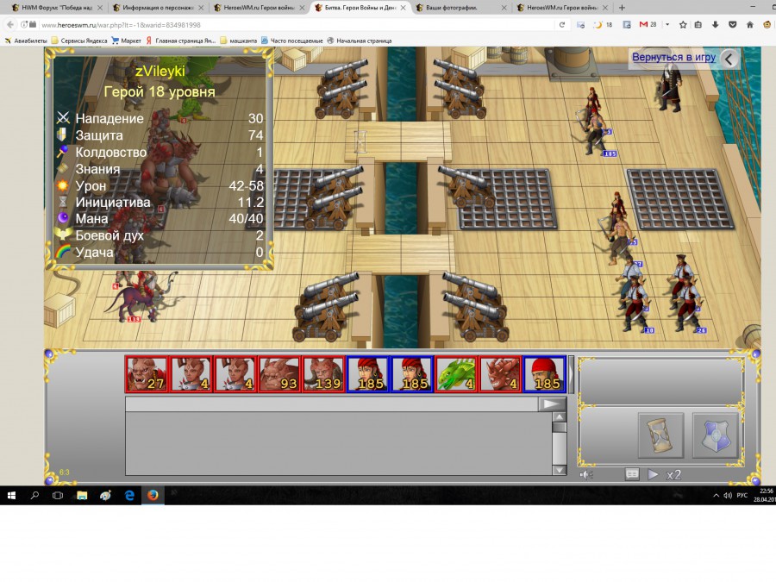Click the shield Defend button
Viewport: 776px width, 582px height.
(x=715, y=435)
